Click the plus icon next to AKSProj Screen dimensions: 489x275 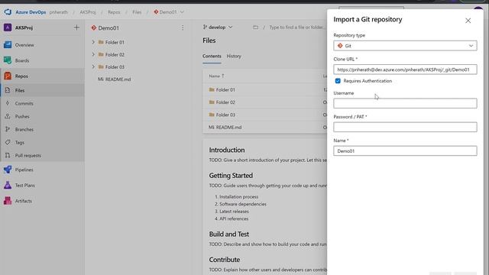[x=76, y=27]
